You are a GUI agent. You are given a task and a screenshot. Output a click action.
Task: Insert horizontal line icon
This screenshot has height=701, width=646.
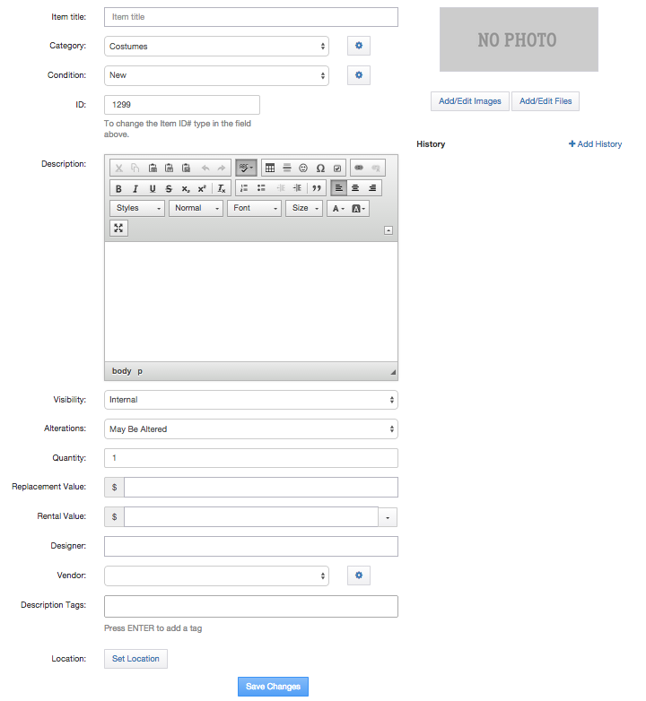point(287,169)
